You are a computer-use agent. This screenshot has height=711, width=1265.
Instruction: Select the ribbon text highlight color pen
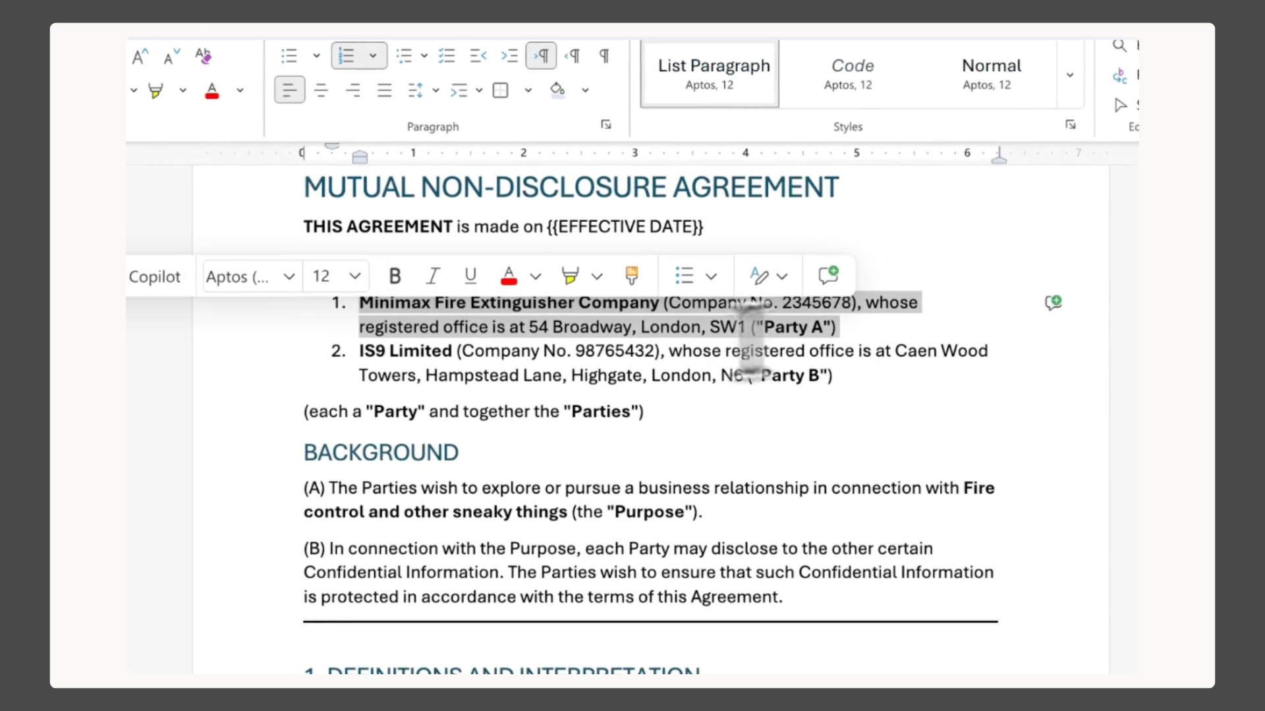coord(156,90)
